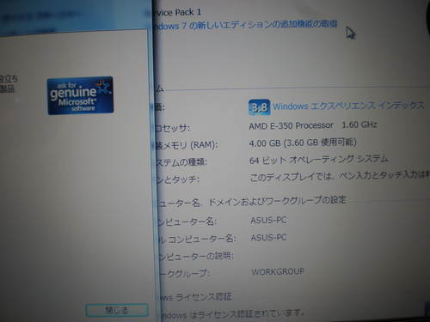430x322 pixels.
Task: Click 64 ビット オペレーティング システム text
Action: tap(318, 160)
